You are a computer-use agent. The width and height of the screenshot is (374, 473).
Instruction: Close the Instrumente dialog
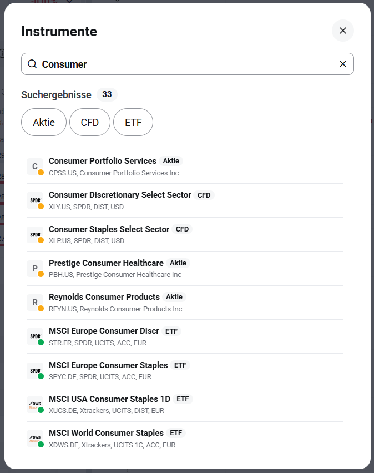click(342, 31)
